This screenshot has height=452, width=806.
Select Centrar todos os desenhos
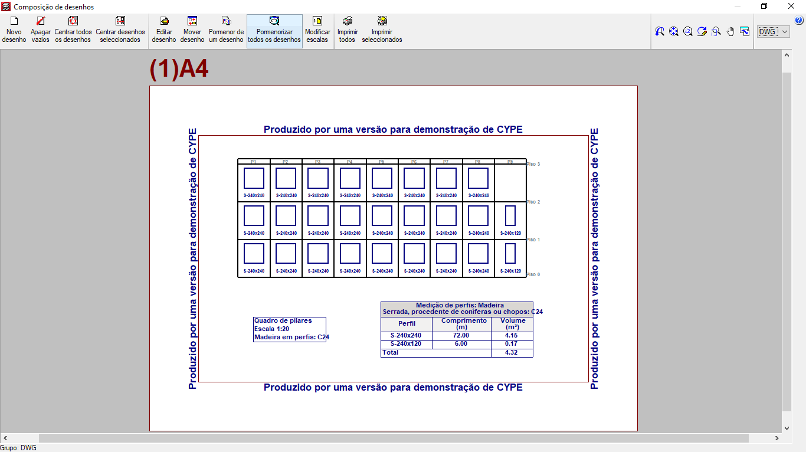coord(73,31)
